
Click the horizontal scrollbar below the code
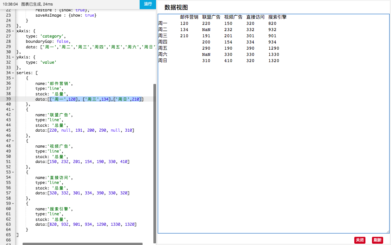coord(83,244)
